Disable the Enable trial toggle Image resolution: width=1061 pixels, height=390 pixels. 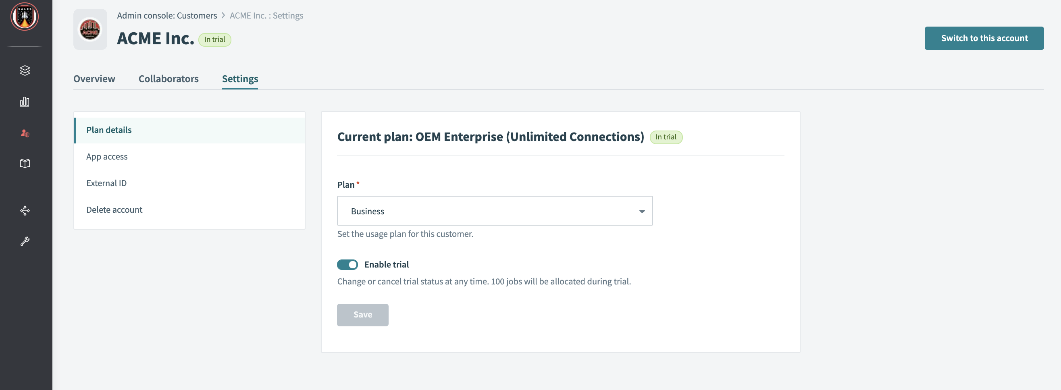(347, 264)
